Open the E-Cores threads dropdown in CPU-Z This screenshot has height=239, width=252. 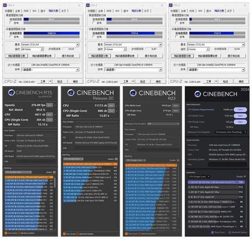[198, 49]
